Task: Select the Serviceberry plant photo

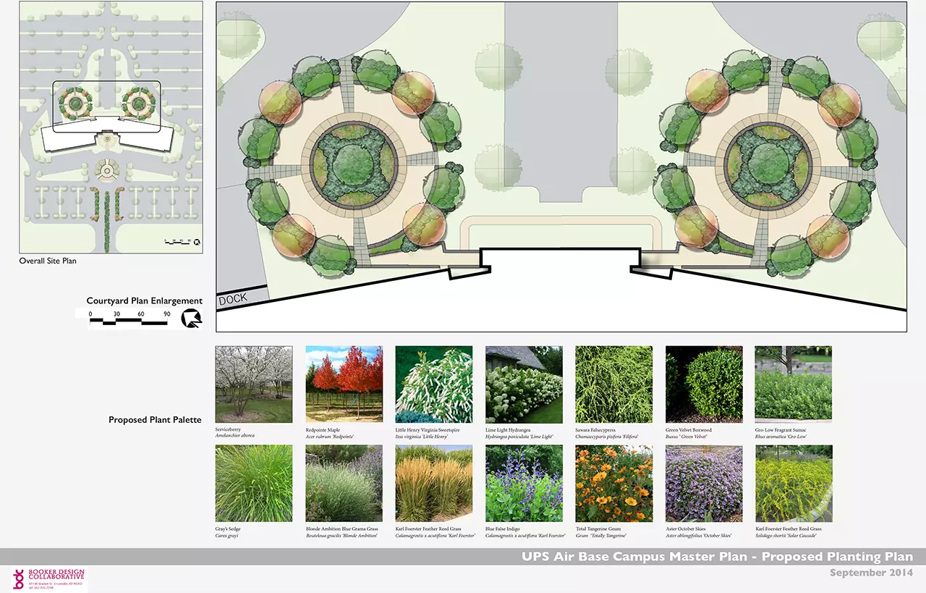Action: (x=254, y=384)
